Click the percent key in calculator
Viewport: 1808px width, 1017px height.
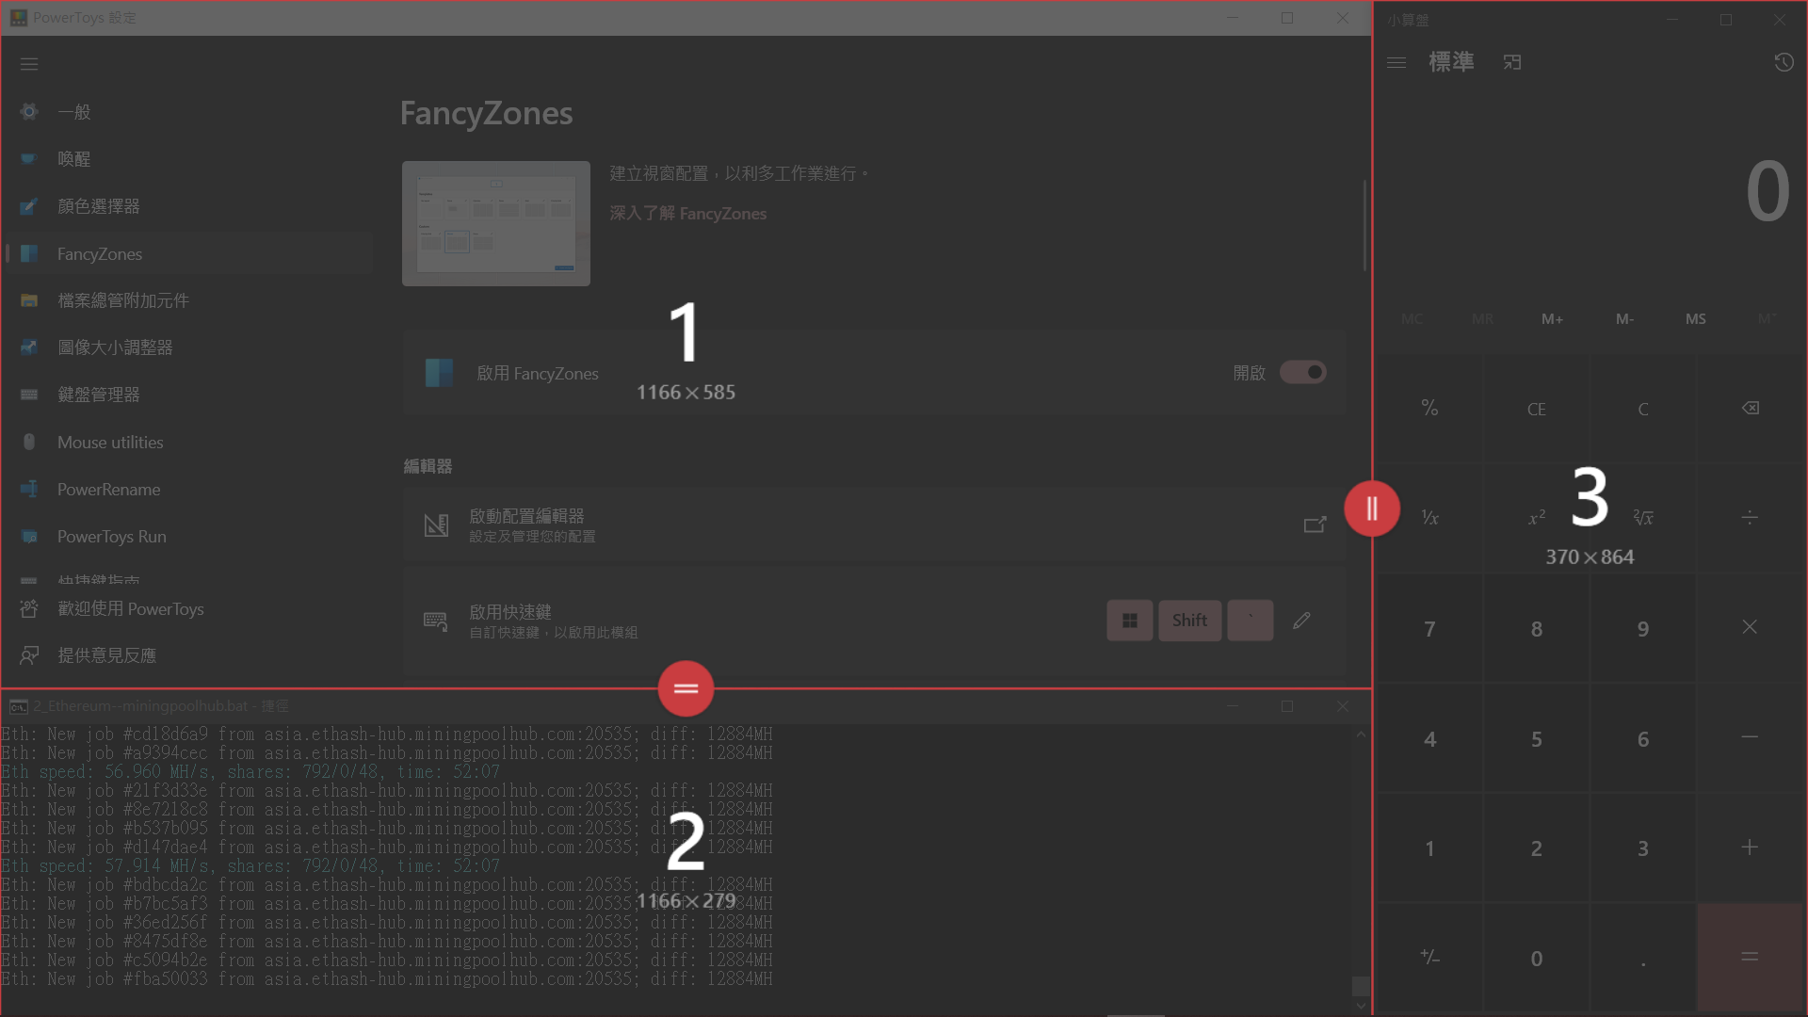pyautogui.click(x=1429, y=408)
